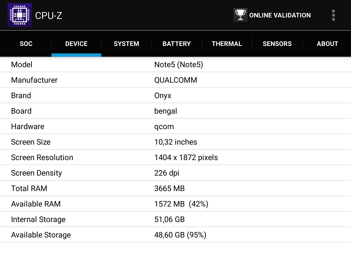Open the ABOUT tab
This screenshot has width=351, height=253.
(x=327, y=44)
